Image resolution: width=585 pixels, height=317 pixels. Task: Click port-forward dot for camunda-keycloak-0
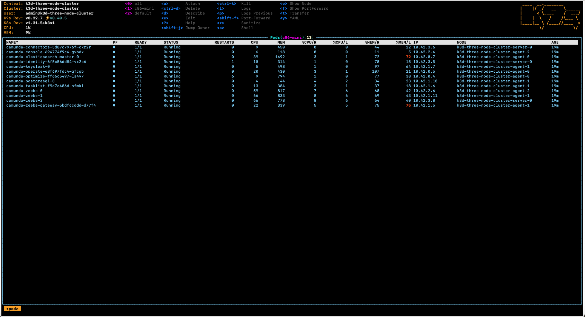pyautogui.click(x=114, y=66)
